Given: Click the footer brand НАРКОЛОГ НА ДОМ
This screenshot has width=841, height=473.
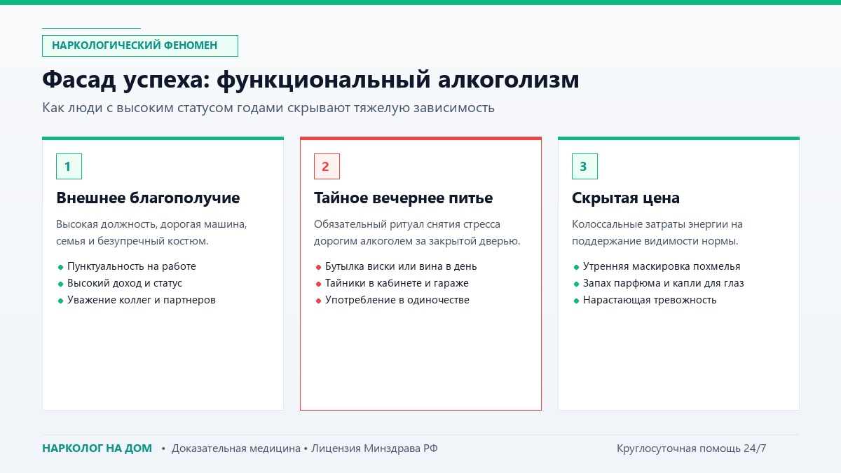Looking at the screenshot, I should [97, 448].
